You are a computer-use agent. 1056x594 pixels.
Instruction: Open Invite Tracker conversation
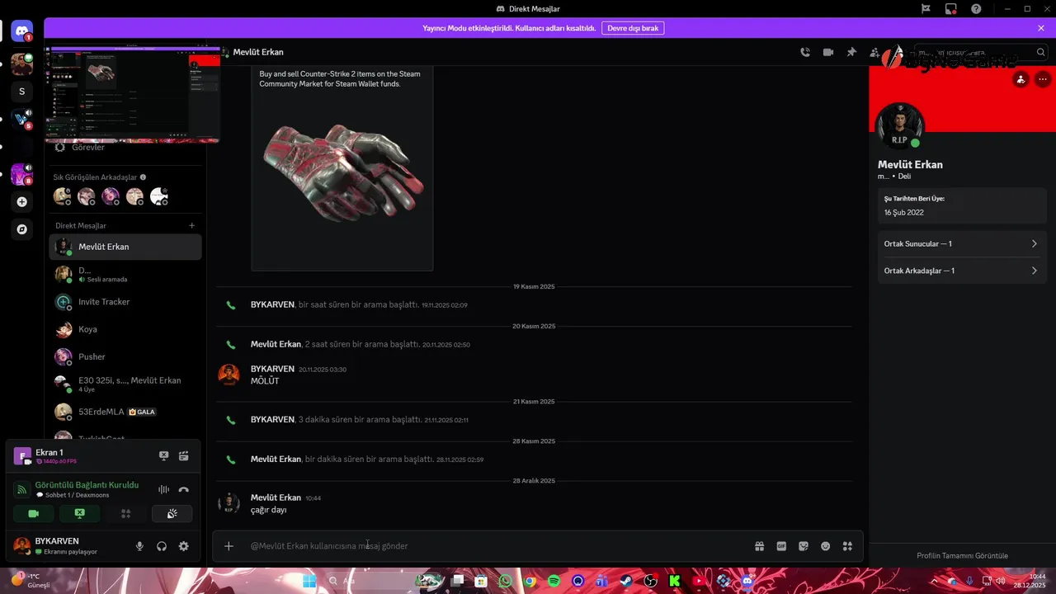(125, 302)
